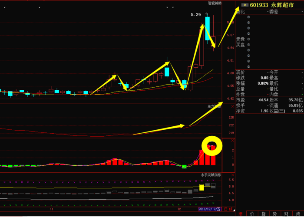Image resolution: width=304 pixels, height=217 pixels.
Task: Switch to the 势 tab
Action: (x=275, y=214)
